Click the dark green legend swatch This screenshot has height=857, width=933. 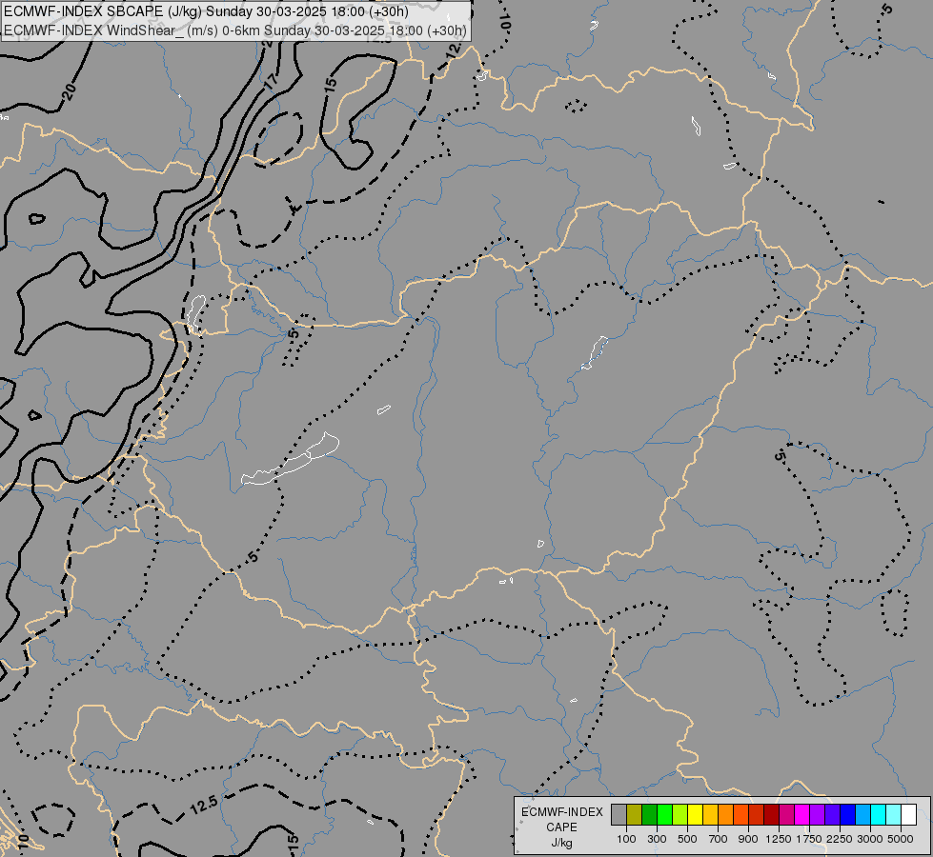click(650, 815)
